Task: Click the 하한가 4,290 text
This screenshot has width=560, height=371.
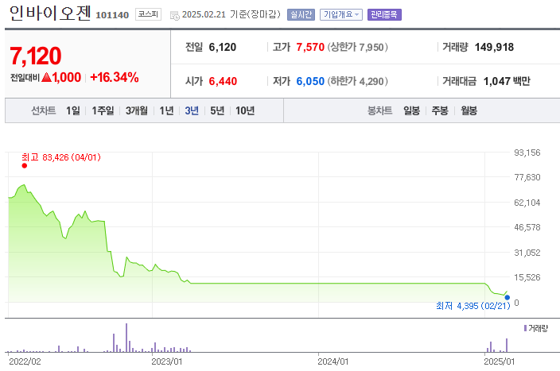Action: click(x=357, y=81)
